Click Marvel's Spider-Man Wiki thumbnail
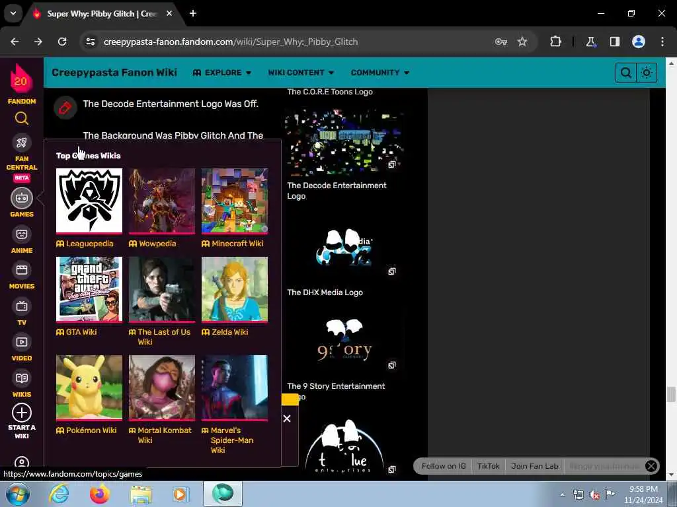The width and height of the screenshot is (677, 507). click(235, 388)
